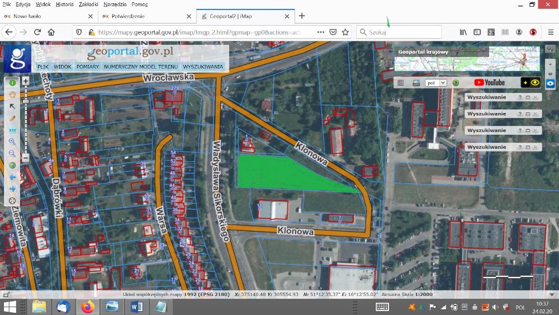559x315 pixels.
Task: Expand the POMIARY menu
Action: tap(88, 67)
